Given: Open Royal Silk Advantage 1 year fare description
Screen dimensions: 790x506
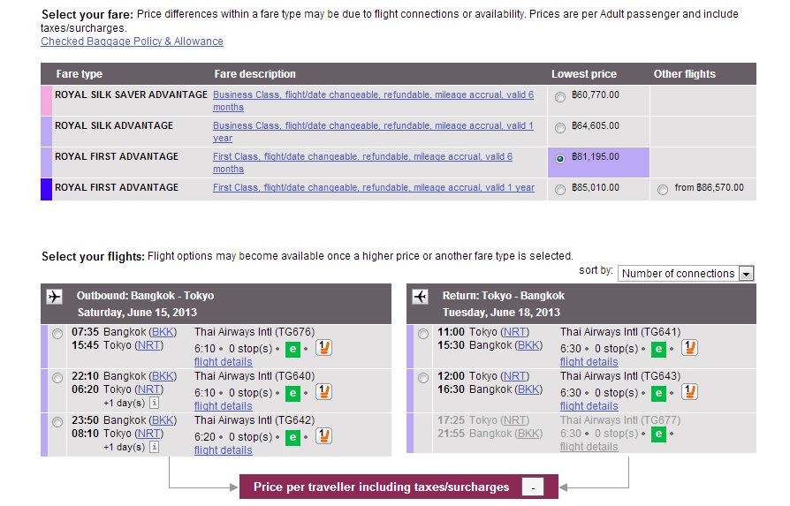Looking at the screenshot, I should coord(372,132).
